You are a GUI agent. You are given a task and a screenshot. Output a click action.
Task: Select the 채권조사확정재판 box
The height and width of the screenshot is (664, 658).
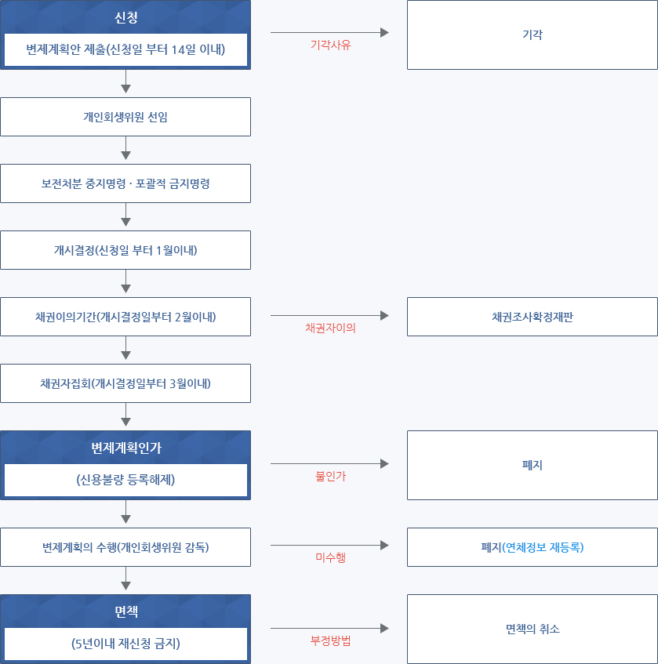point(533,317)
